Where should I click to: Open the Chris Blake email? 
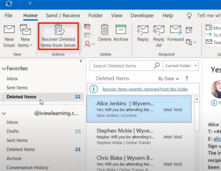coord(139,161)
